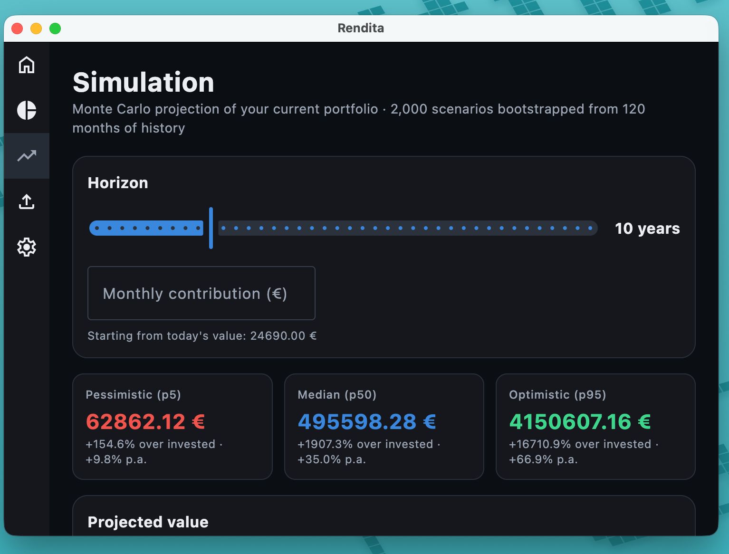
Task: Click the 'Horizon' card heading
Action: (x=118, y=183)
